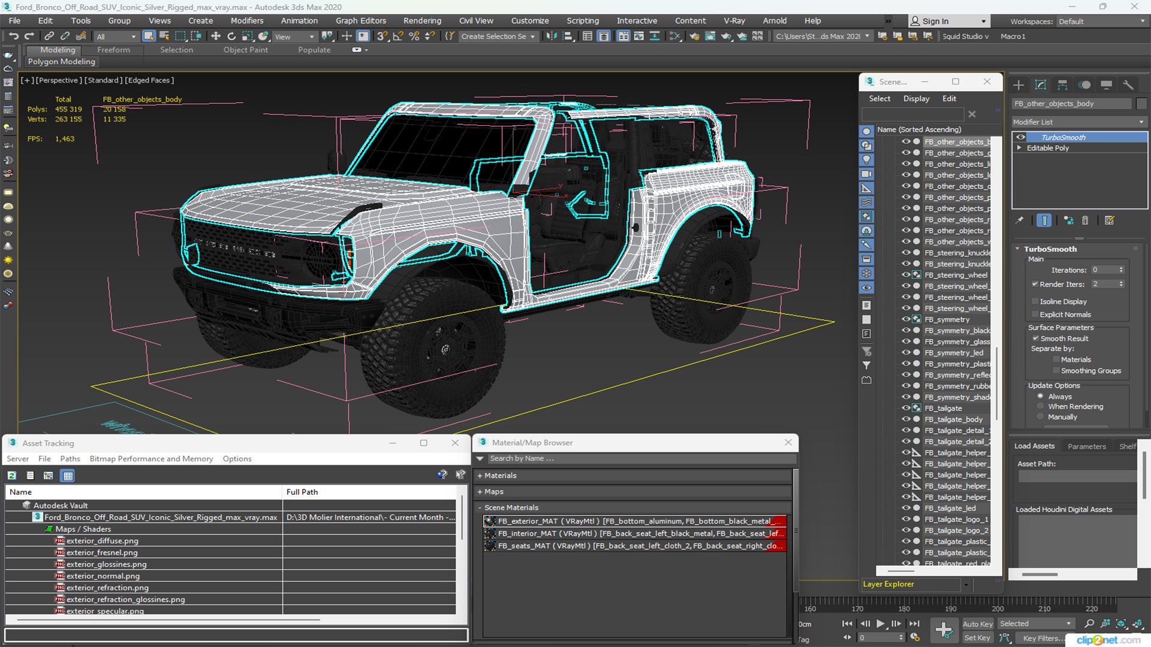Open the V-Ray menu
The image size is (1151, 647).
pos(734,20)
